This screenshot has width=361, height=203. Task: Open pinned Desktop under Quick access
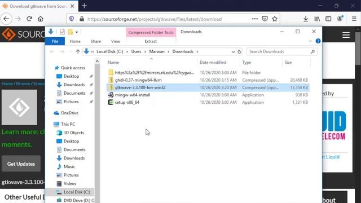(71, 76)
